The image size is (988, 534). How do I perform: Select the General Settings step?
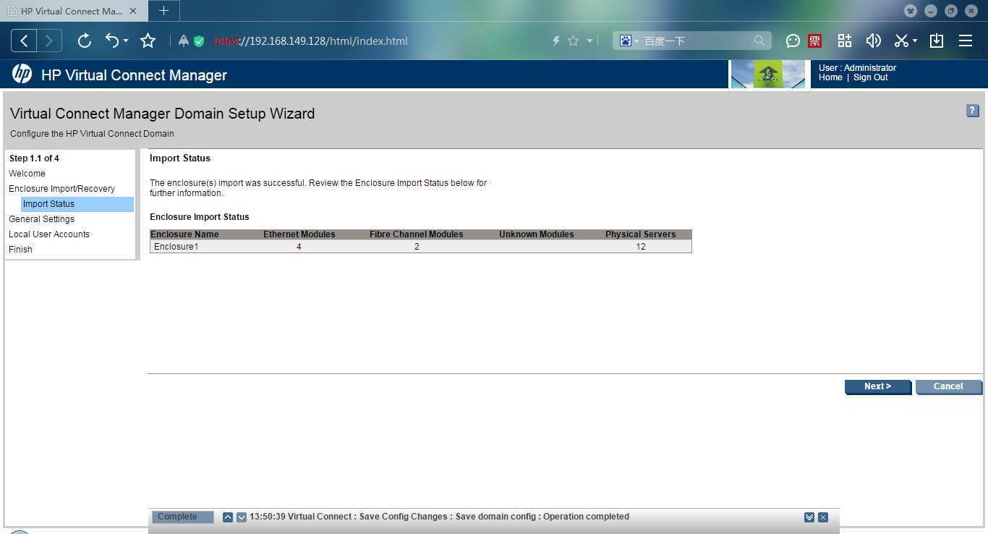pyautogui.click(x=41, y=219)
